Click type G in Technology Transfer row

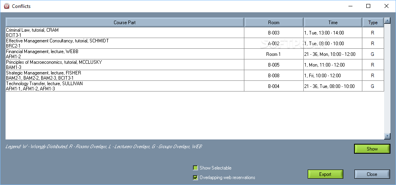[373, 86]
